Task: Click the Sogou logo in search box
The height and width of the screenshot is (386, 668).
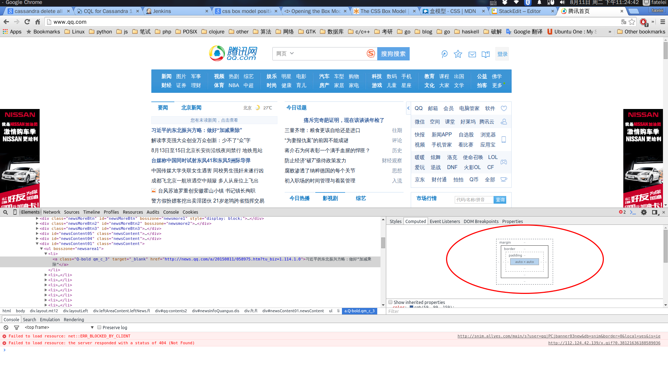Action: coord(371,54)
